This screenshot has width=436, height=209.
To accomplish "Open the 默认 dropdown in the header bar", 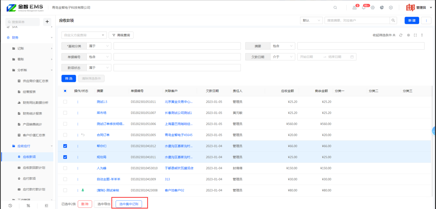I will pyautogui.click(x=311, y=20).
